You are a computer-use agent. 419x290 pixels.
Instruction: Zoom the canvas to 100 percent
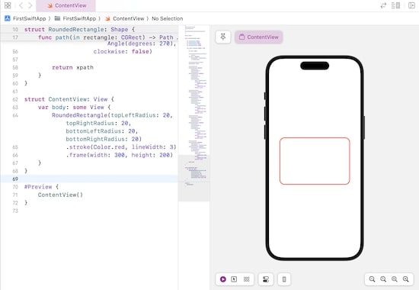pyautogui.click(x=383, y=279)
